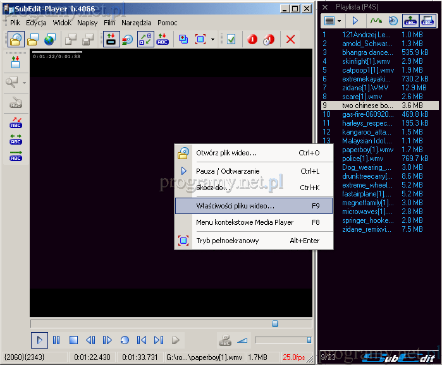
Task: Open the Napisy menu
Action: 87,23
